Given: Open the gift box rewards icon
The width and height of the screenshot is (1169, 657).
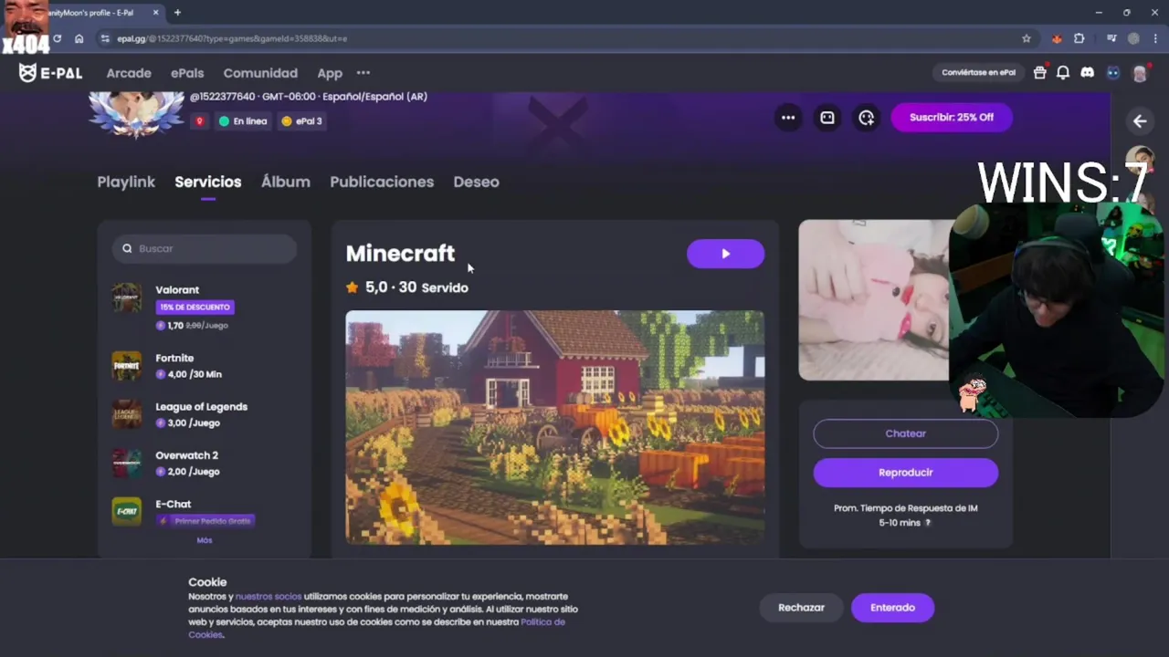Looking at the screenshot, I should pyautogui.click(x=1039, y=73).
